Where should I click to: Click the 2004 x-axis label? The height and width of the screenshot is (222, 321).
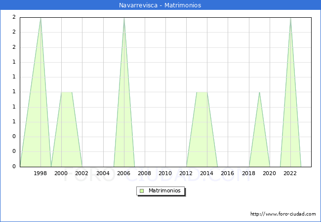click(103, 173)
